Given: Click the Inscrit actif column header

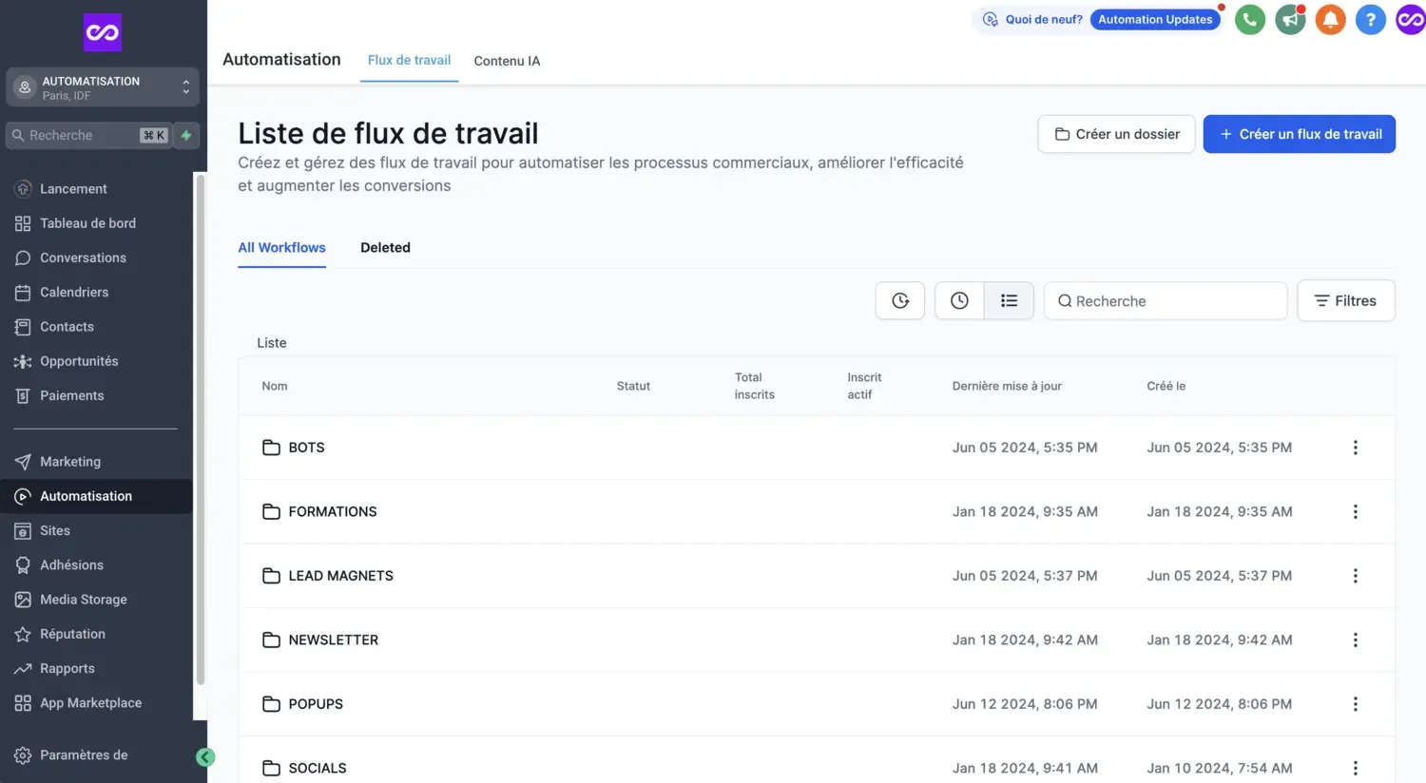Looking at the screenshot, I should [864, 386].
